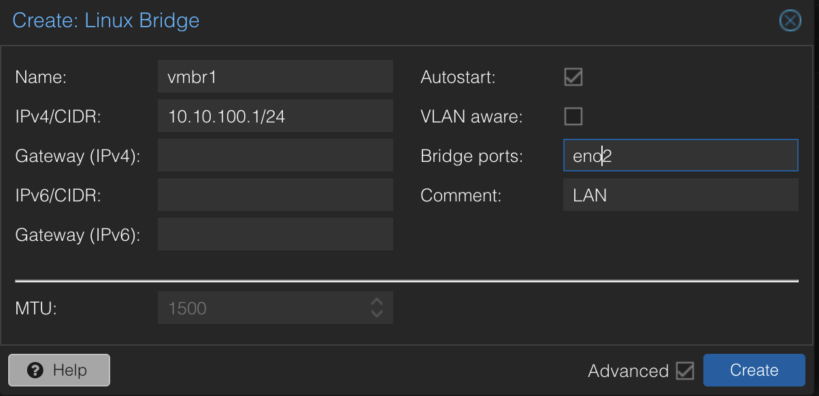Viewport: 819px width, 396px height.
Task: Select the Gateway (IPv4) input field
Action: (275, 155)
